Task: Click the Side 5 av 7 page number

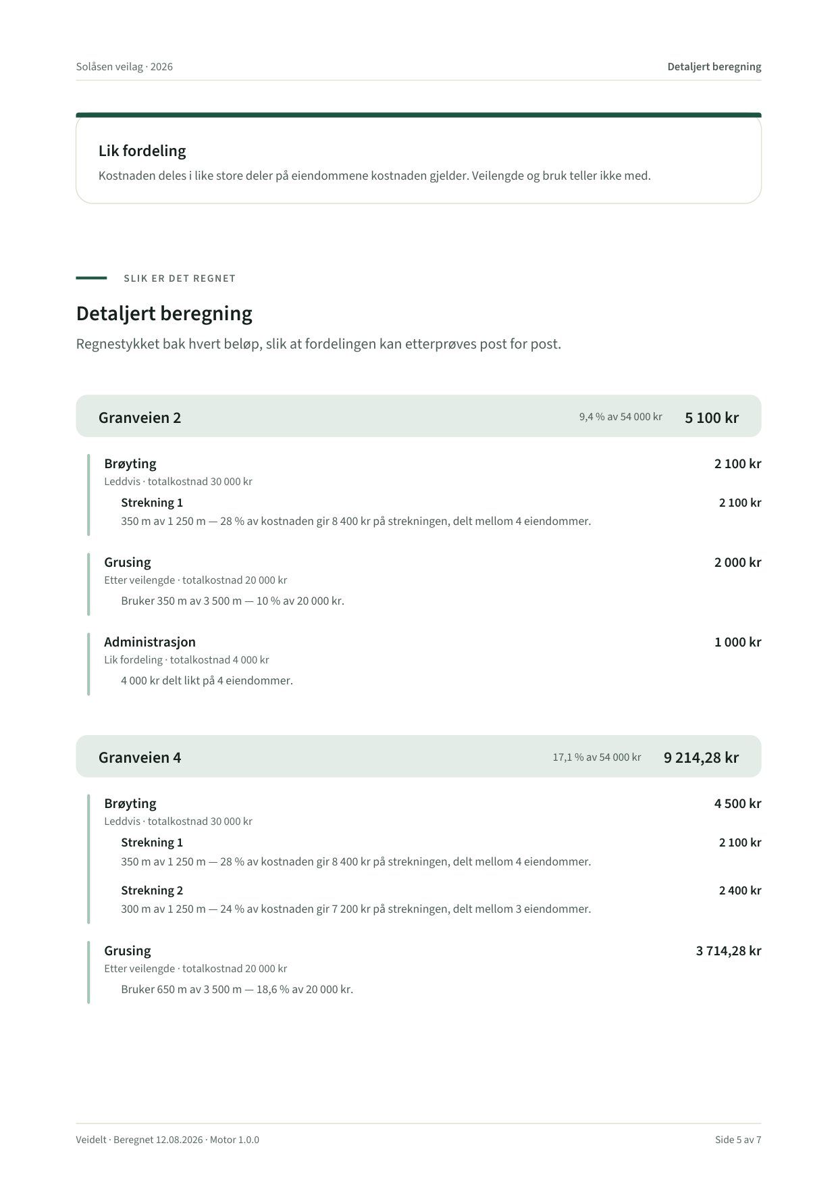Action: point(738,1140)
